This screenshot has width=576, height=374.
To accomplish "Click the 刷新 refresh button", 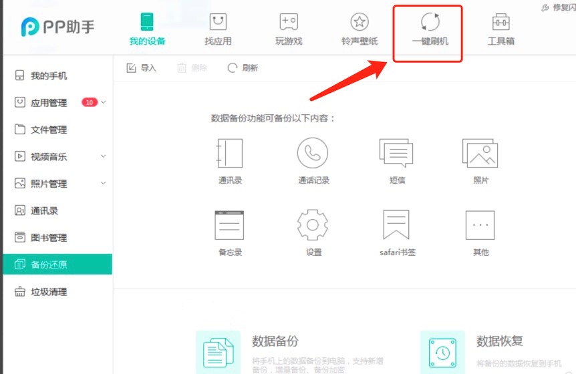I will [243, 68].
